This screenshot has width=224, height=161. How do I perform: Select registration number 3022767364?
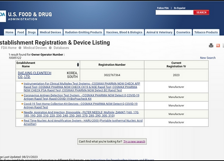(x=112, y=75)
